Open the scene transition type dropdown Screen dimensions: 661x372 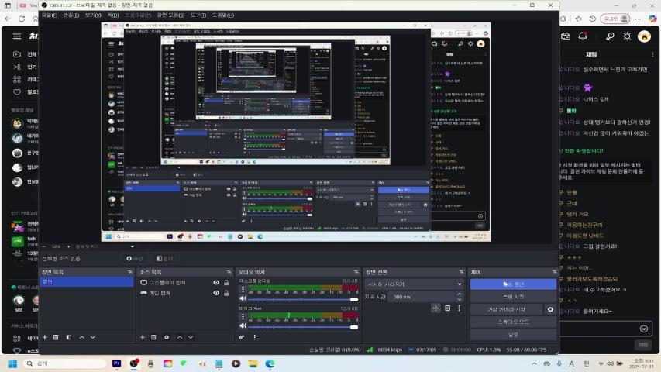click(x=414, y=284)
